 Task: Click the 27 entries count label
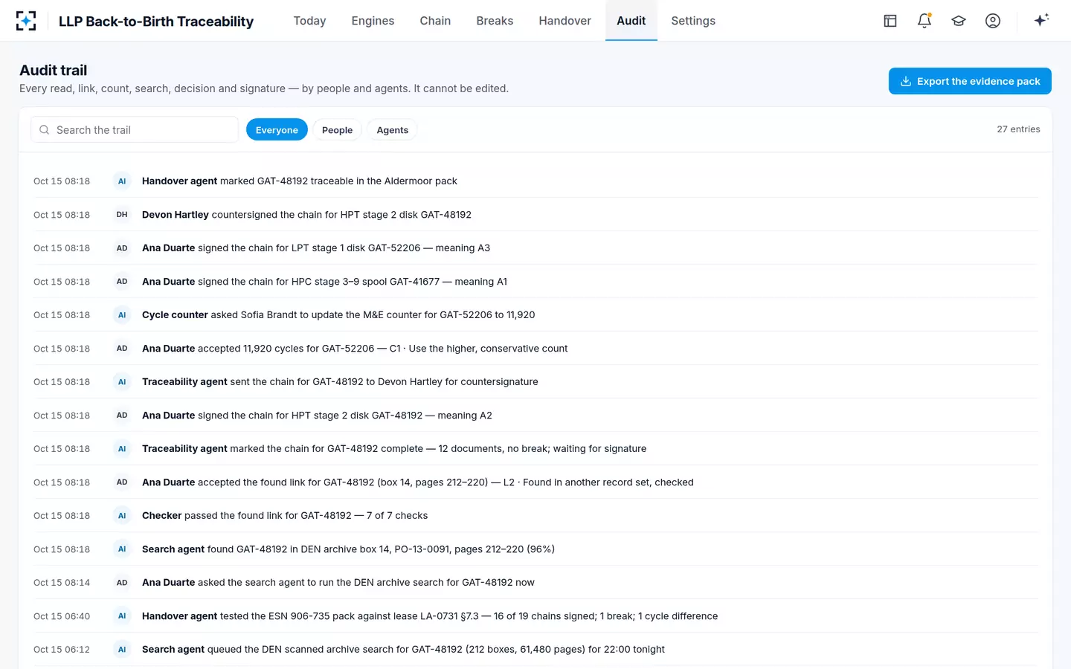(x=1018, y=129)
